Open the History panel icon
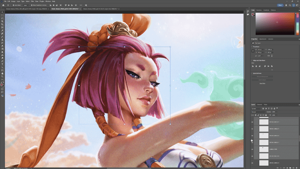This screenshot has height=169, width=300. tap(248, 11)
